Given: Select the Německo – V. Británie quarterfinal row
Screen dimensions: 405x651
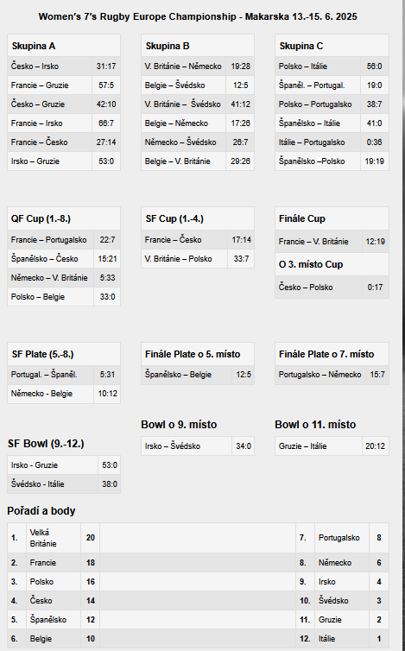Looking at the screenshot, I should (x=64, y=278).
